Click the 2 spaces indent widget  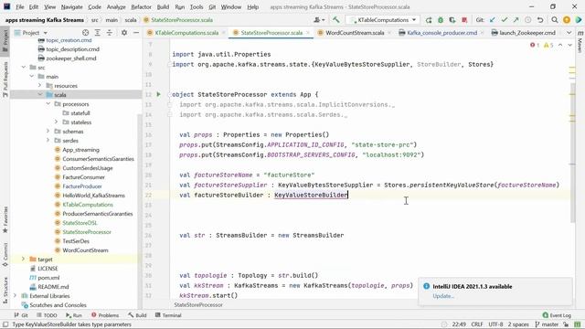pyautogui.click(x=519, y=324)
